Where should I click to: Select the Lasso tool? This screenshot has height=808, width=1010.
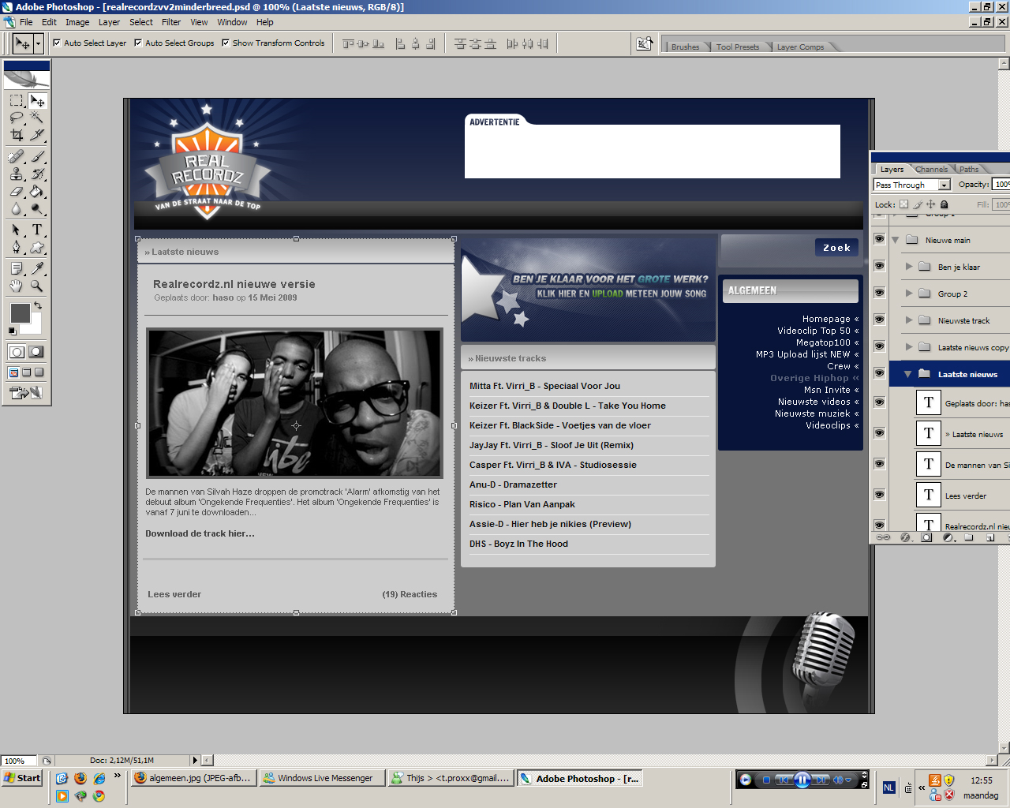(17, 118)
